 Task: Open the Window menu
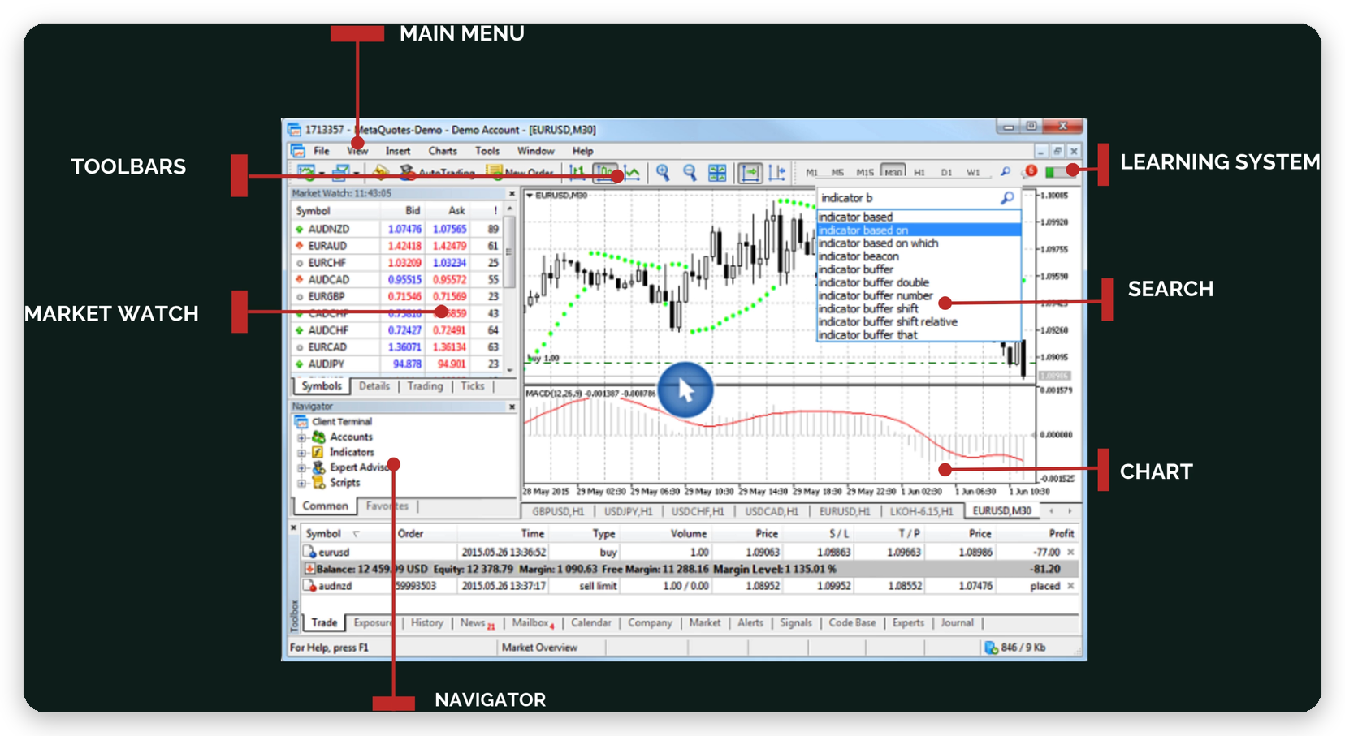[x=535, y=151]
